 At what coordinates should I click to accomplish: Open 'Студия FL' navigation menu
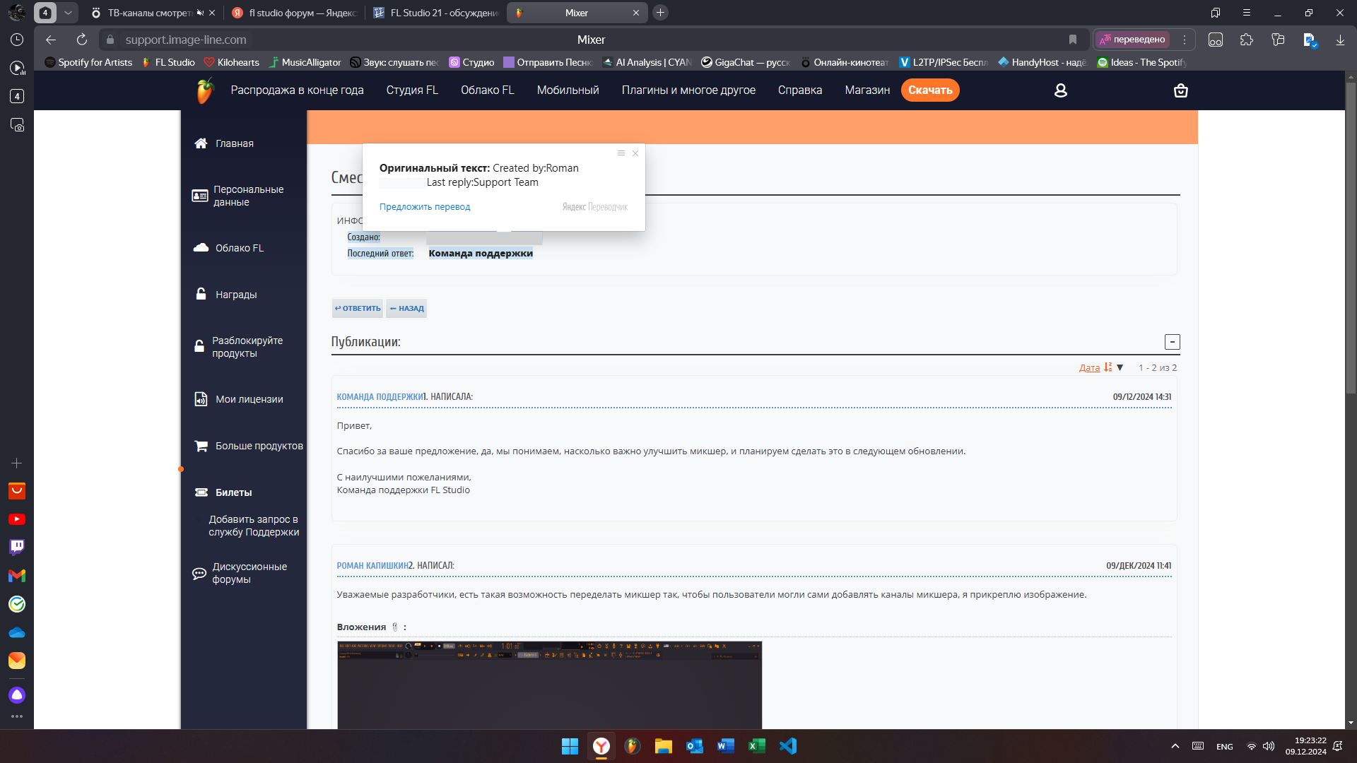pyautogui.click(x=412, y=90)
